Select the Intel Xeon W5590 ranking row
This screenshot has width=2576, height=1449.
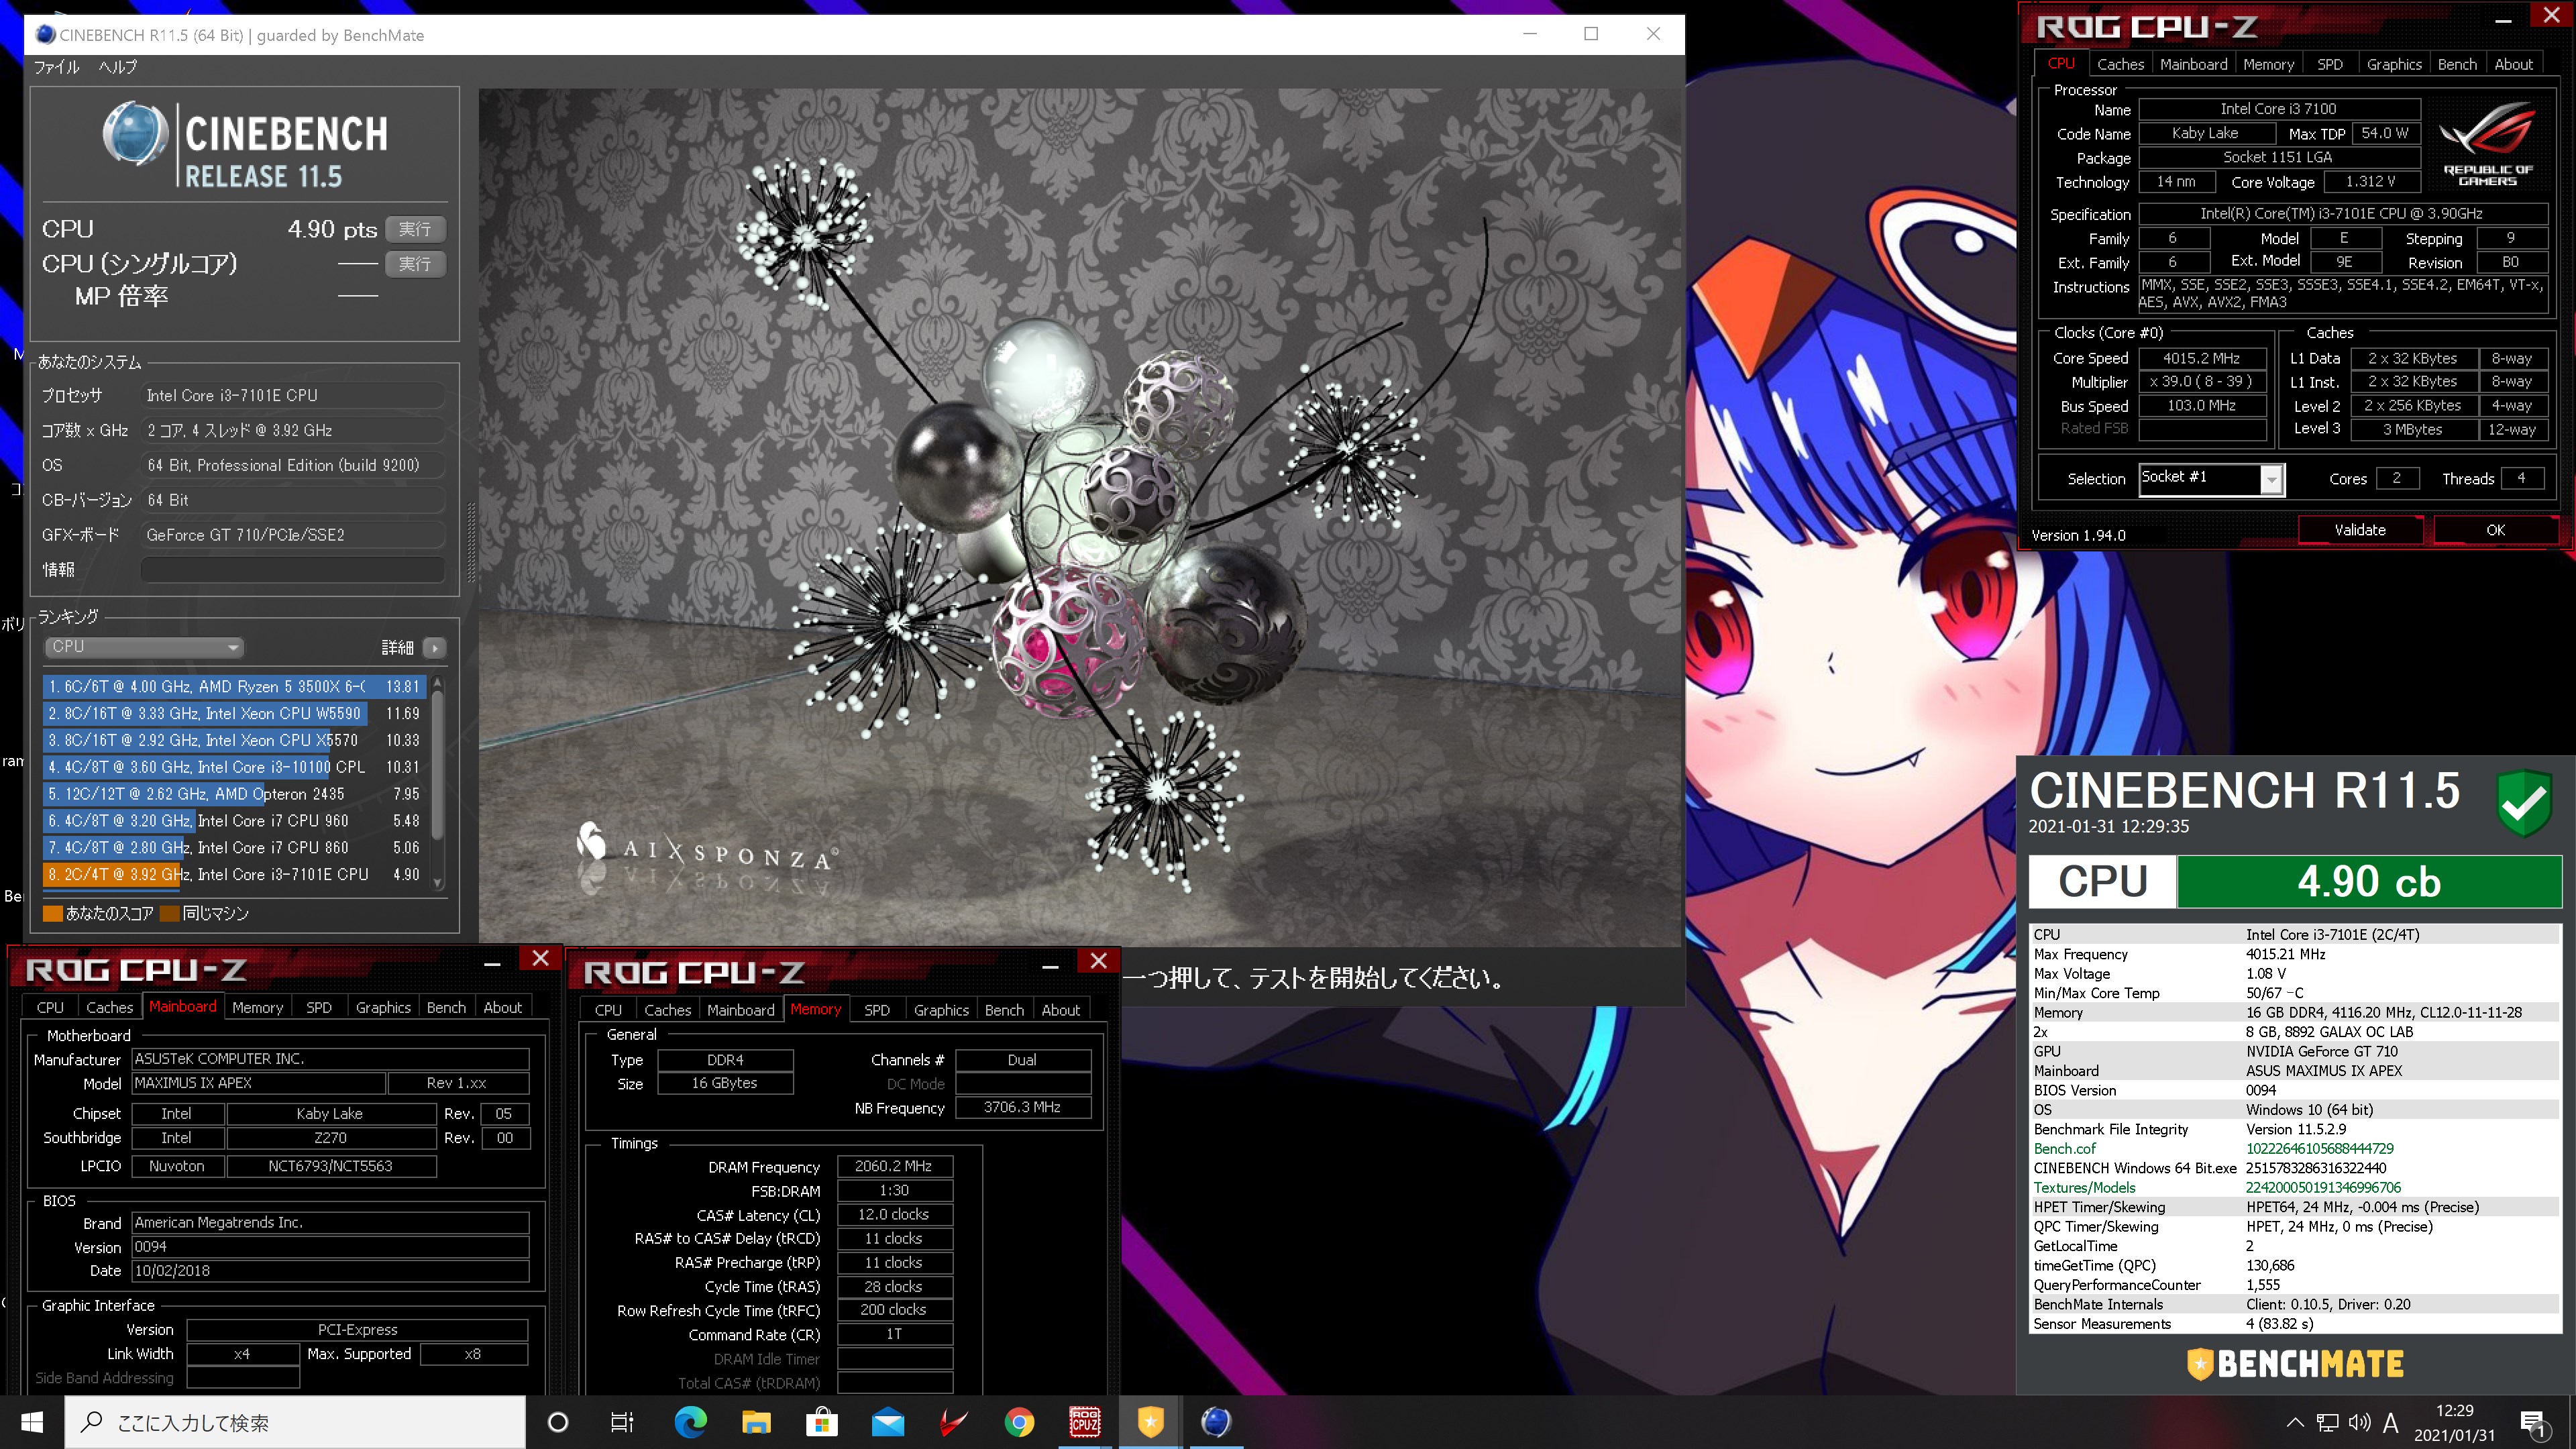[x=234, y=713]
